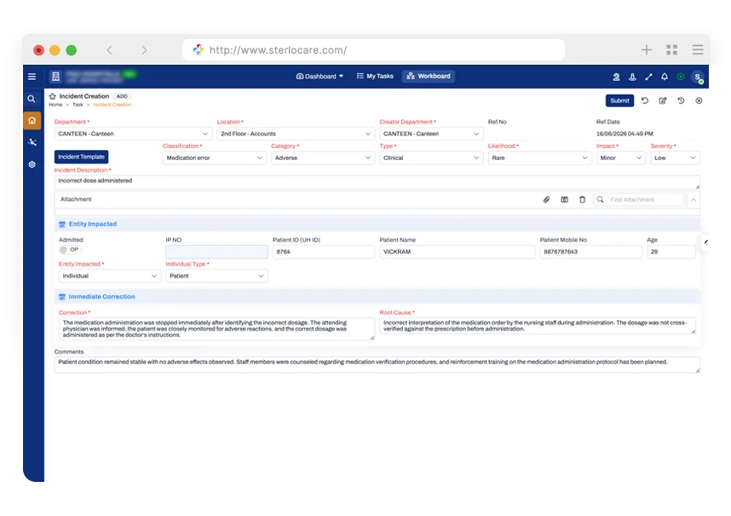The image size is (731, 516).
Task: Expand the side panel arrow at right edge
Action: 705,243
